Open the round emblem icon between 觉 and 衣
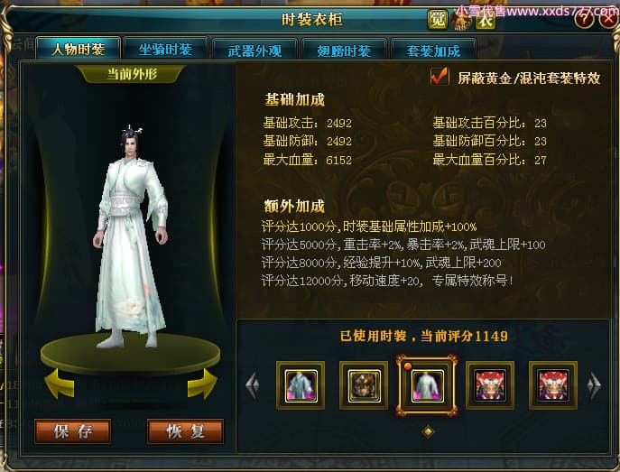 461,20
